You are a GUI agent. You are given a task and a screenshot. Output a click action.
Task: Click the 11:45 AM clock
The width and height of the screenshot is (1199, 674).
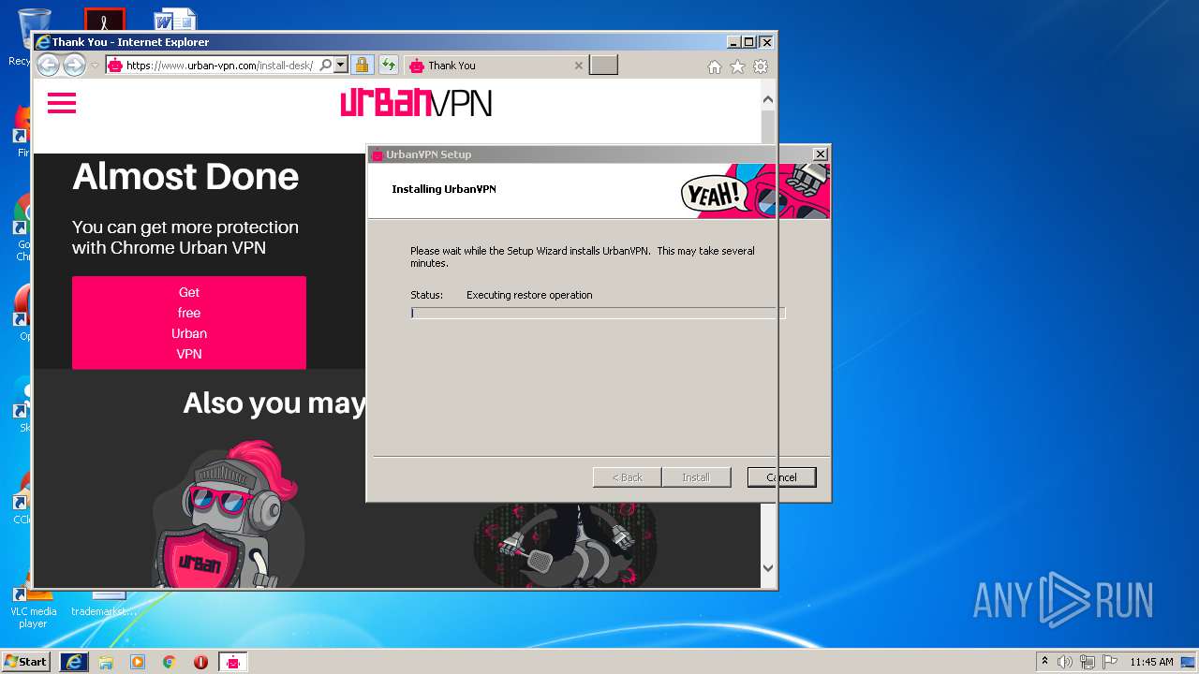click(1151, 662)
